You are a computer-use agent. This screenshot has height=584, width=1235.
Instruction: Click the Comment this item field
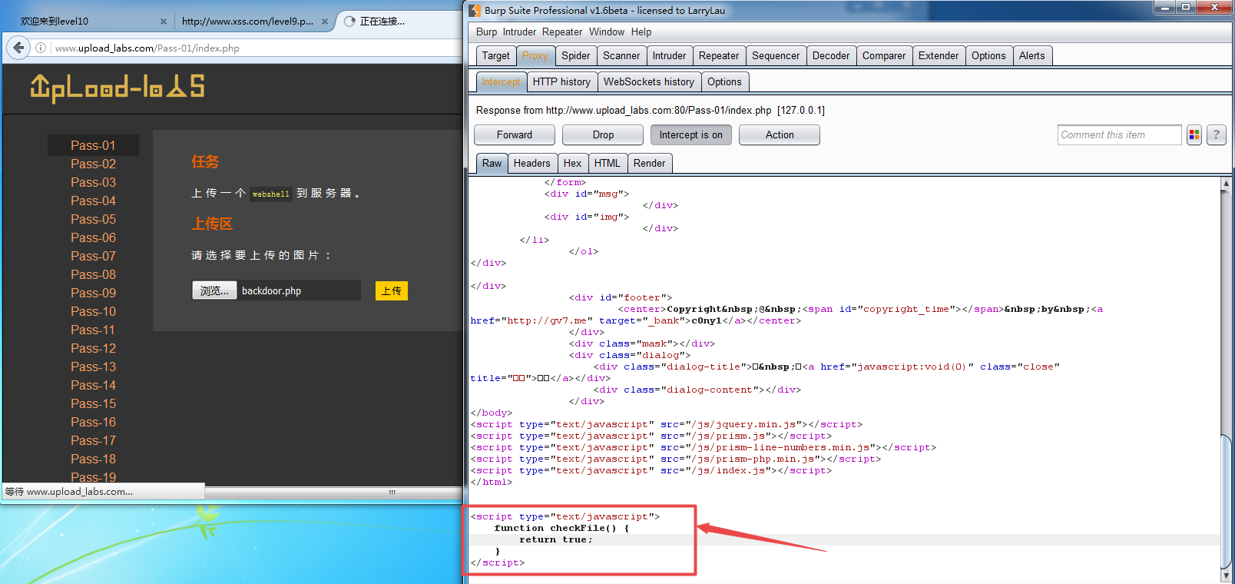(x=1119, y=135)
